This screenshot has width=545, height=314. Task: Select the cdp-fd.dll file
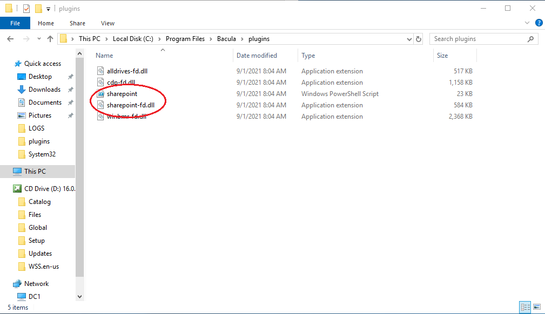(121, 83)
